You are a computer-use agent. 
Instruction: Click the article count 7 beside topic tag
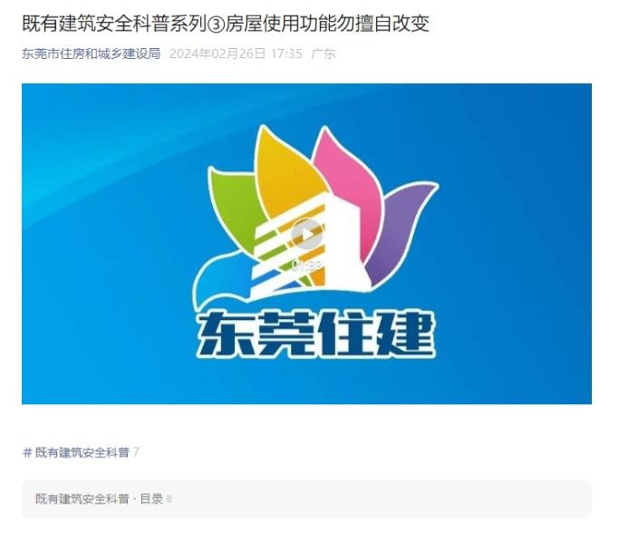pos(136,452)
